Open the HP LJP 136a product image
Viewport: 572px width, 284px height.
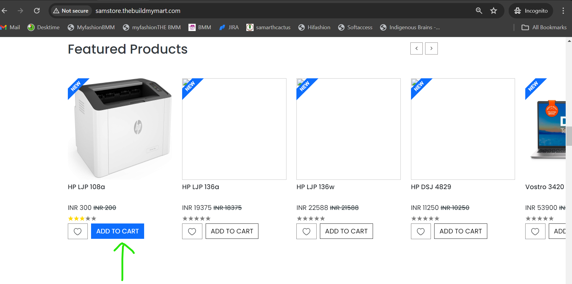tap(234, 129)
